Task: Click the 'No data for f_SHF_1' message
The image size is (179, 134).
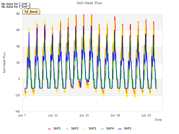Action: coord(16,4)
